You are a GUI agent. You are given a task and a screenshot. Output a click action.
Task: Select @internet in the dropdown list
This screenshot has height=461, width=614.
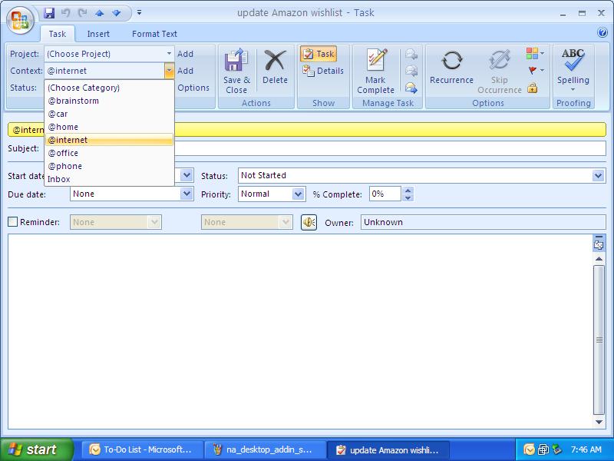(109, 140)
